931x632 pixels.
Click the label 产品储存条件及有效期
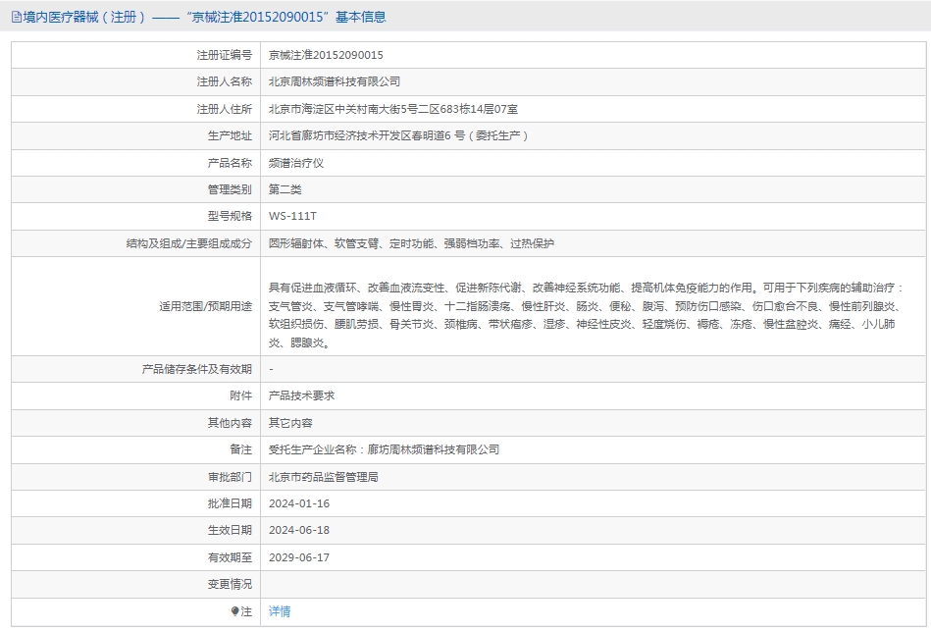point(196,369)
